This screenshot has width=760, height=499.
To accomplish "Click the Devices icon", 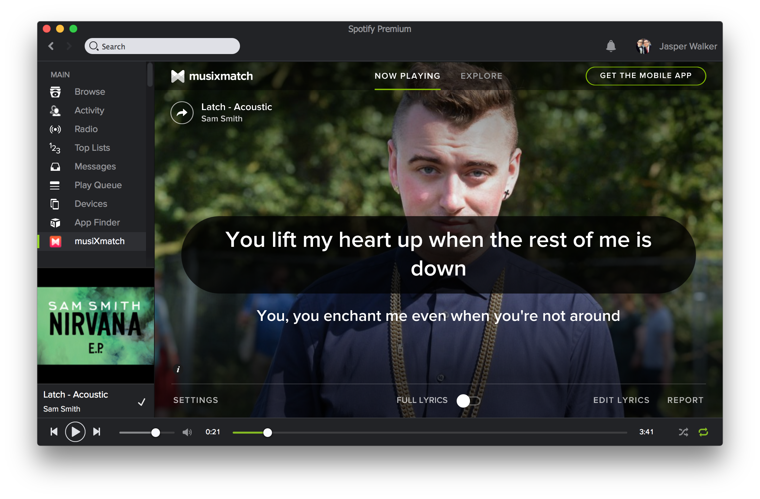I will 55,204.
